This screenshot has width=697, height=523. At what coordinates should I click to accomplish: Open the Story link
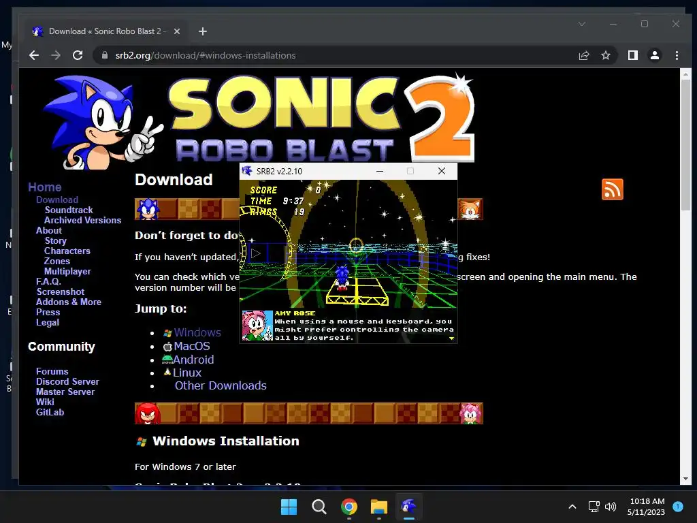point(56,240)
